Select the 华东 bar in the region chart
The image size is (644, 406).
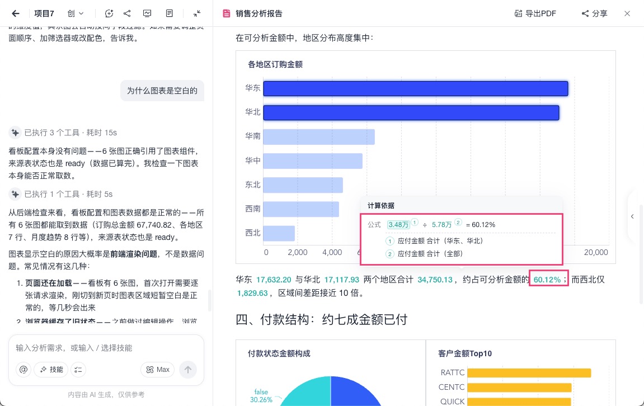pyautogui.click(x=416, y=88)
